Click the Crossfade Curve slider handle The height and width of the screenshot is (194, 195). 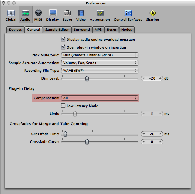(87, 141)
